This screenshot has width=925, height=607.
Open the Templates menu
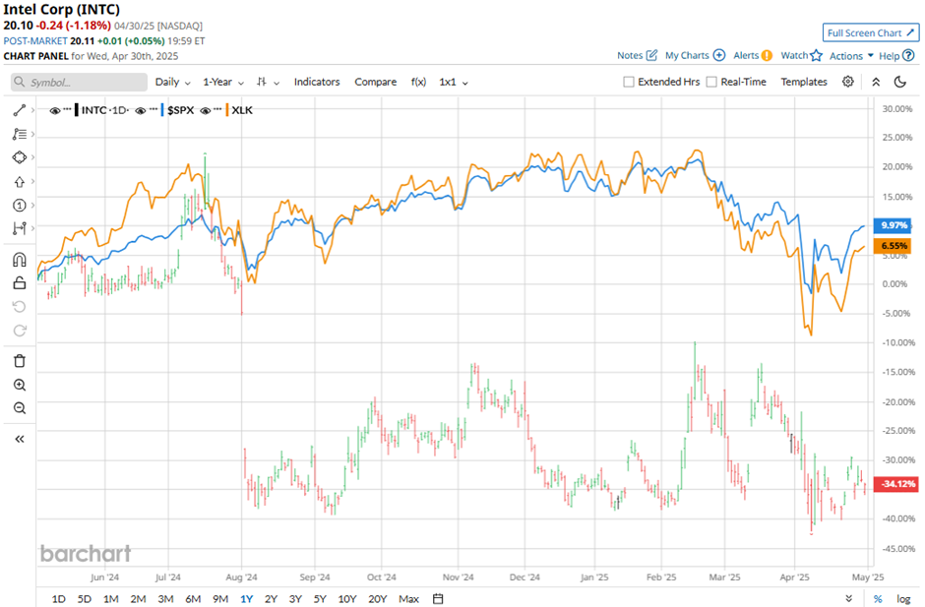pos(804,82)
